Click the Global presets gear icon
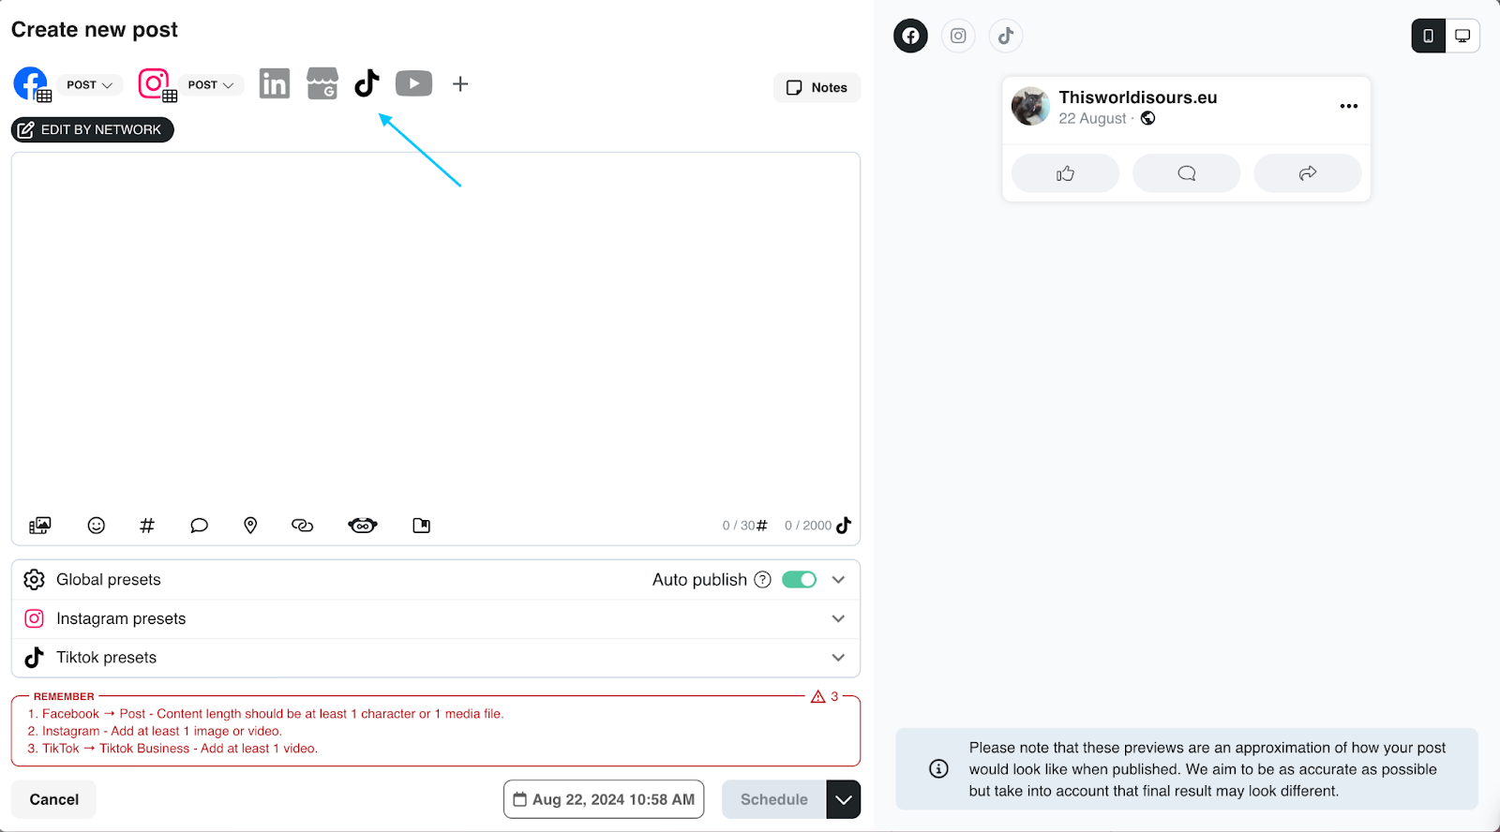 coord(35,580)
